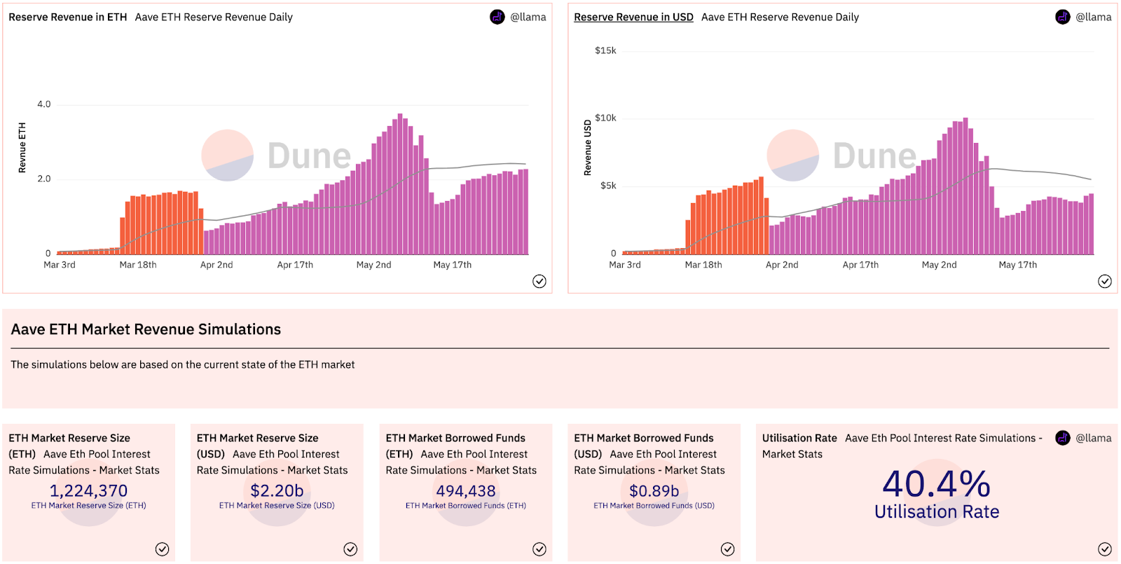
Task: Click 'Apr 2nd' axis label on USD chart
Action: pyautogui.click(x=782, y=265)
